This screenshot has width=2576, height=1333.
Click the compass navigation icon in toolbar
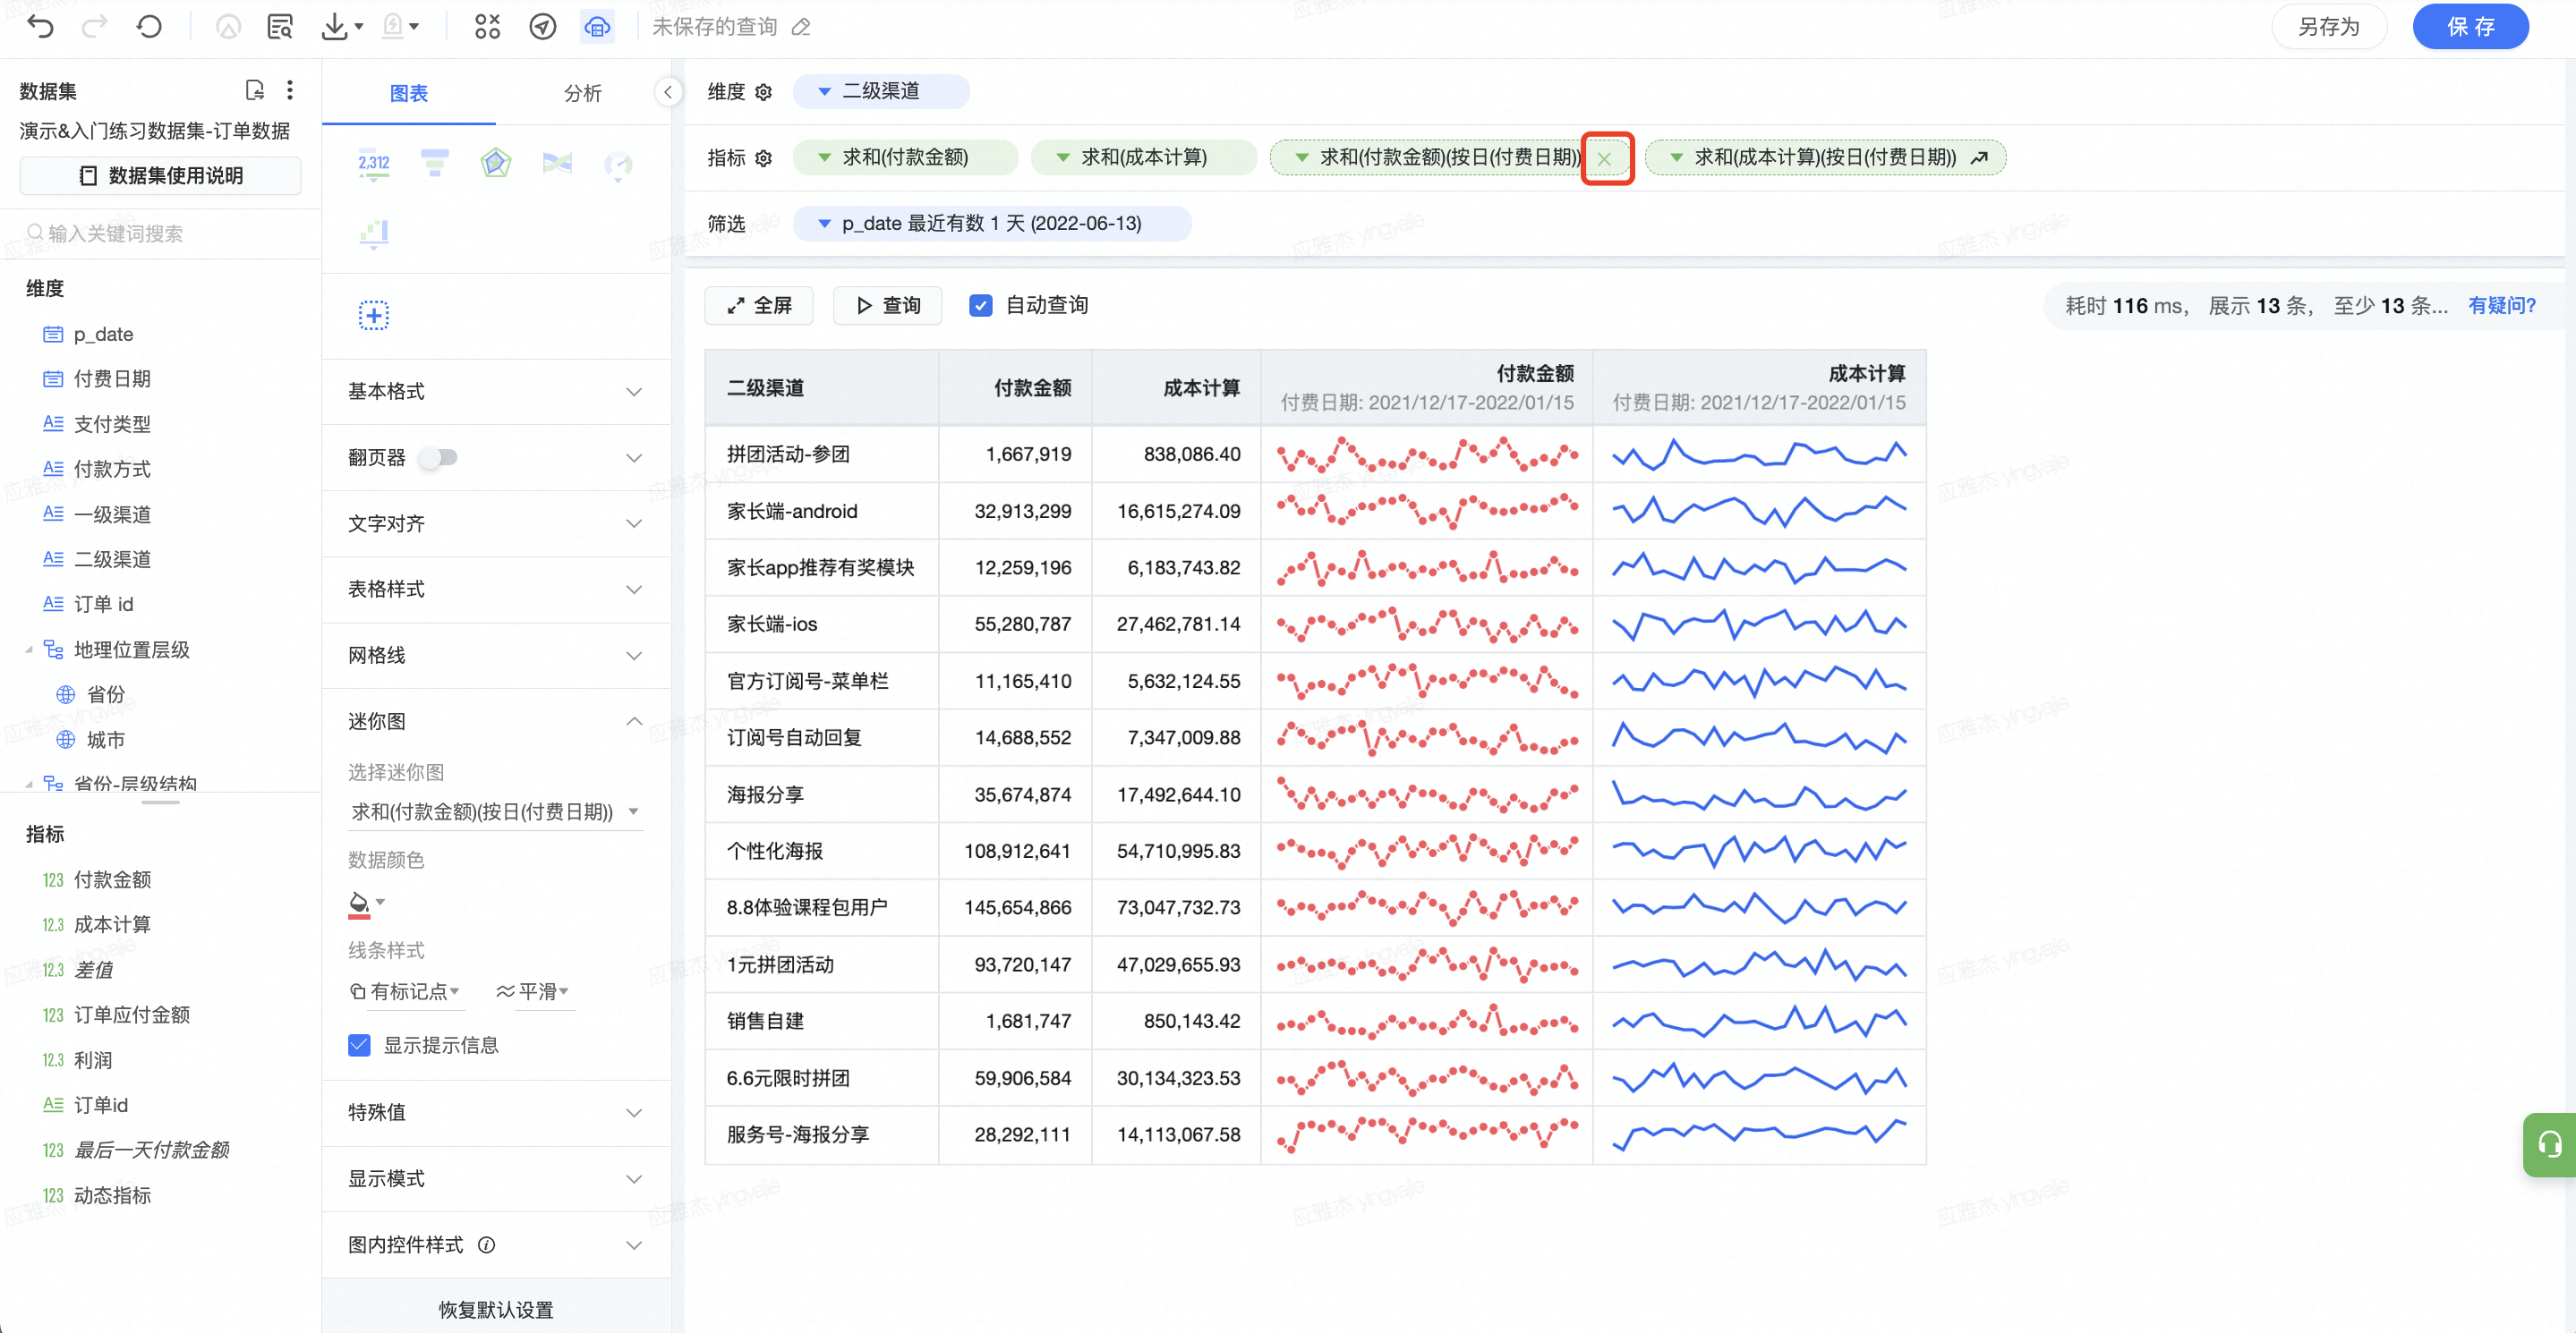[542, 27]
